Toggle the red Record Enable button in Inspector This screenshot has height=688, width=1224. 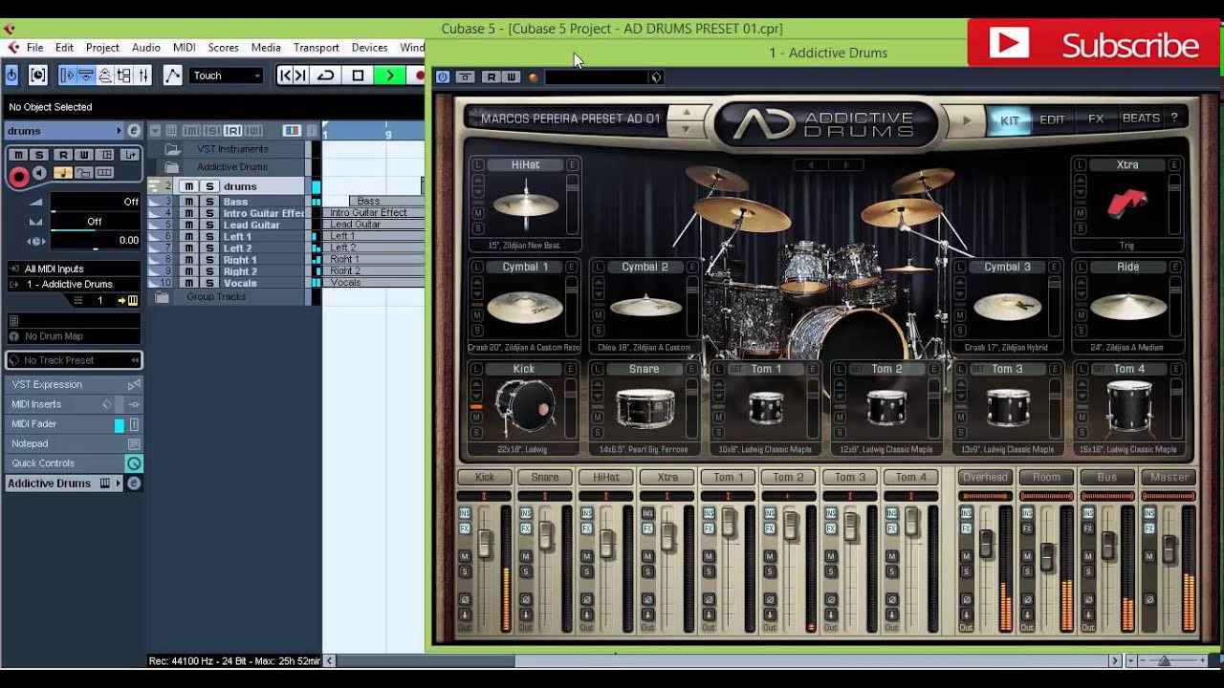point(18,176)
